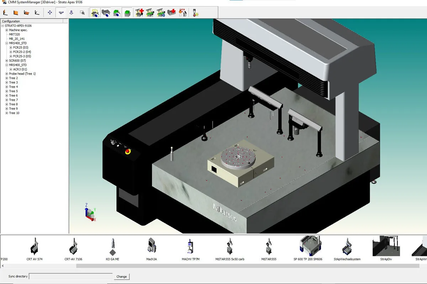Expand the ACR3 (01) node
Screen dimensions: 427x284
point(11,69)
